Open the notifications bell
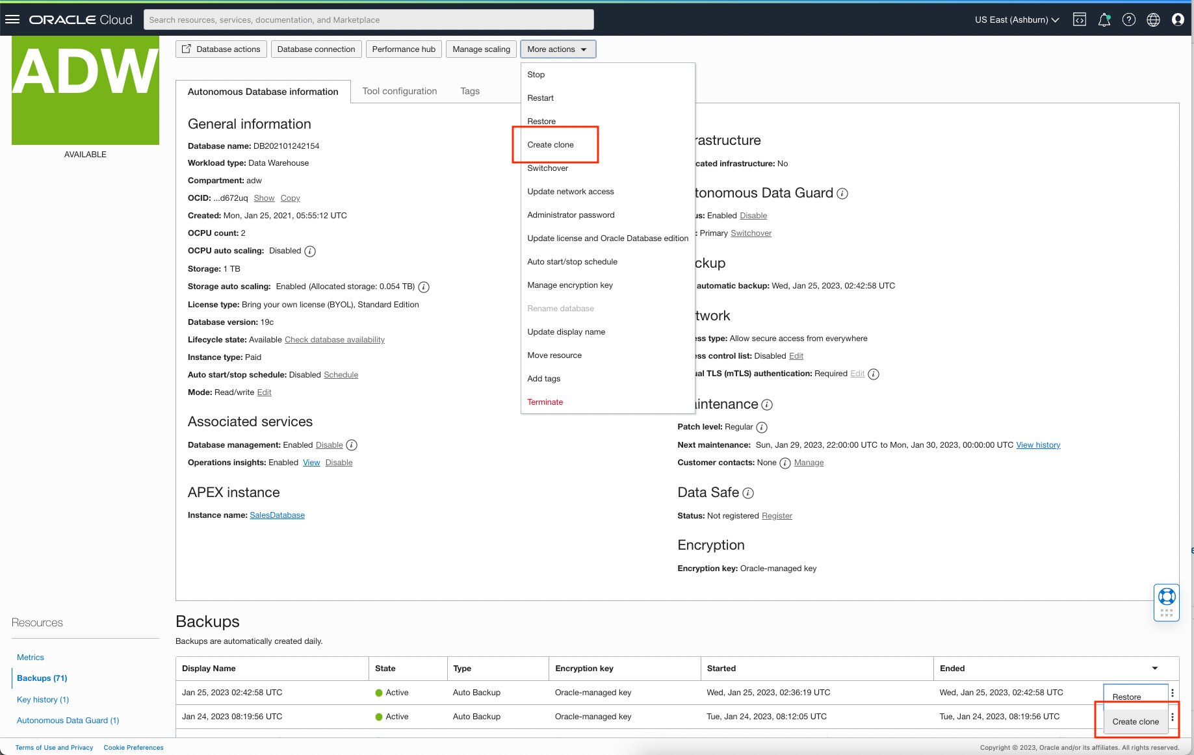This screenshot has width=1194, height=755. (x=1104, y=19)
